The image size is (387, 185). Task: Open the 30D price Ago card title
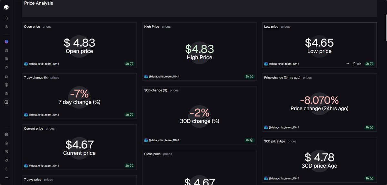pyautogui.click(x=274, y=141)
